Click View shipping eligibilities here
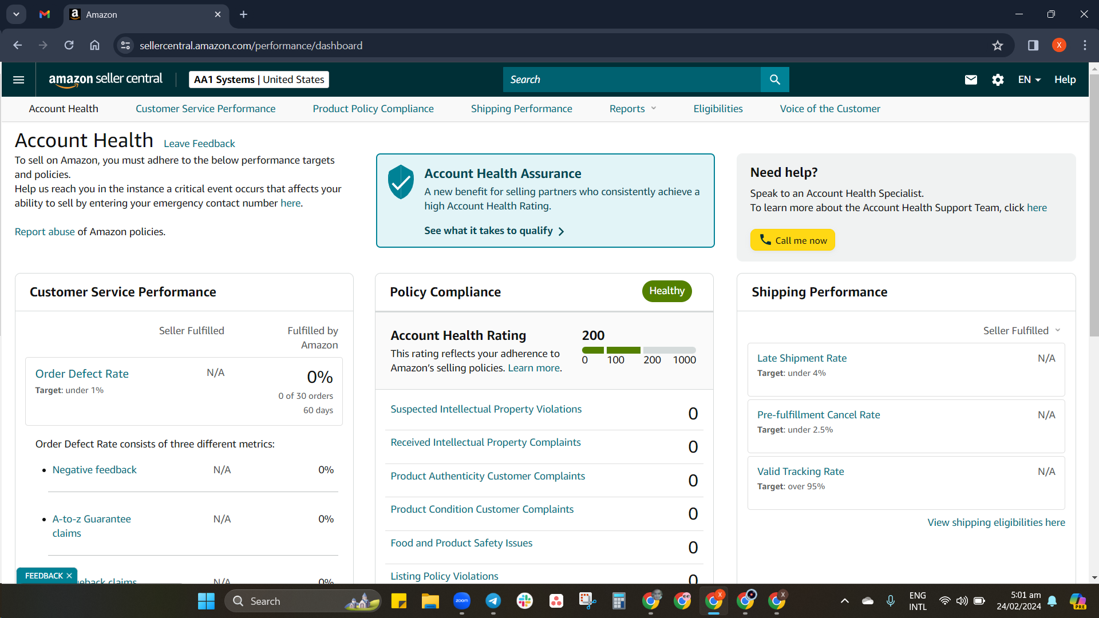This screenshot has width=1099, height=618. point(996,522)
